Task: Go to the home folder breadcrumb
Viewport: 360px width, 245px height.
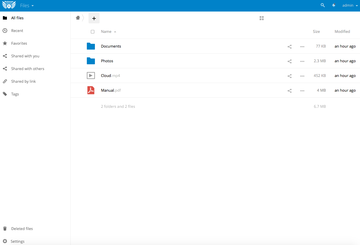Action: tap(78, 18)
